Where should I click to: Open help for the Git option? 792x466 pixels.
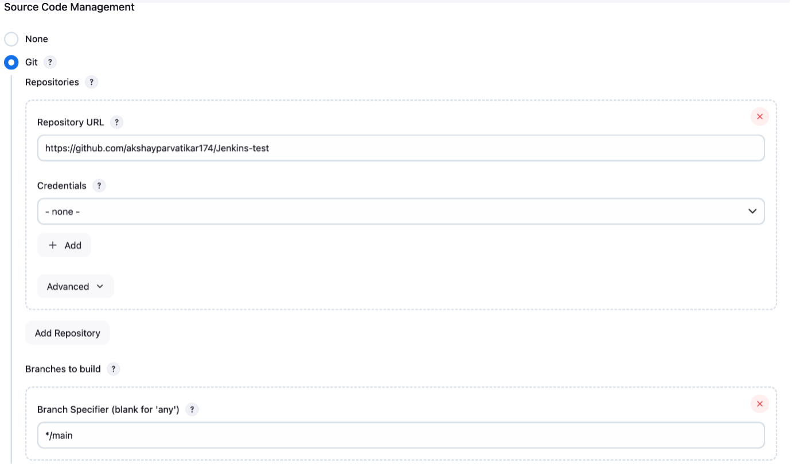[x=49, y=62]
